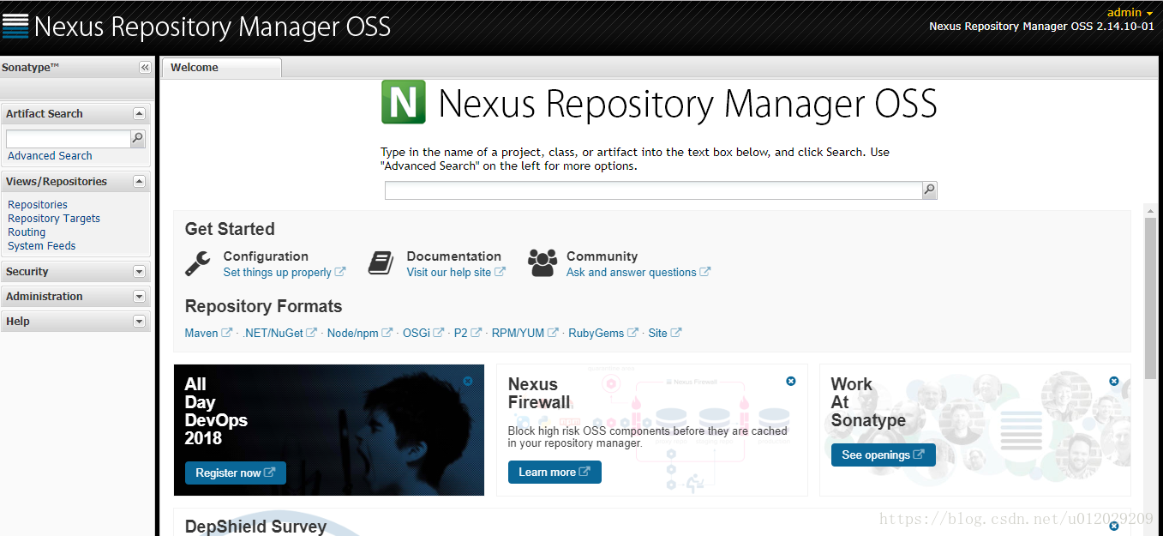The image size is (1163, 536).
Task: Close the All Day DevOps card
Action: click(468, 381)
